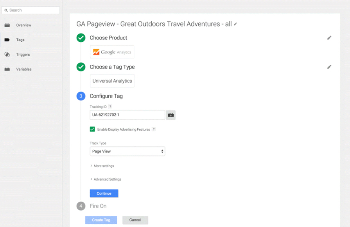350x227 pixels.
Task: Open the Variables brick icon in sidebar
Action: tap(7, 69)
